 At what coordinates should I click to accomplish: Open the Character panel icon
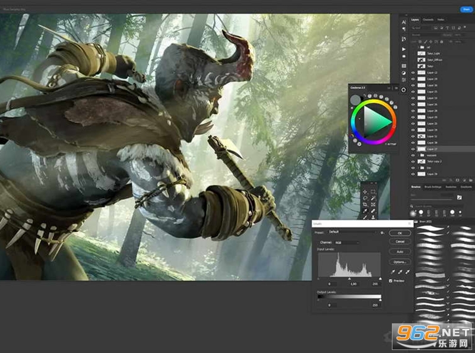tap(404, 22)
